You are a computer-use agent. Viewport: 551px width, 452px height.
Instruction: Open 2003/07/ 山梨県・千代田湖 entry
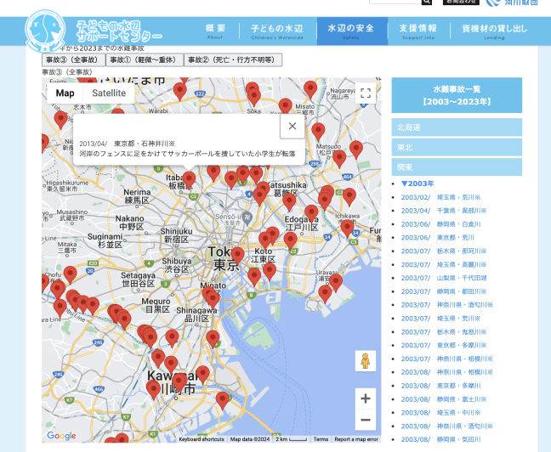pyautogui.click(x=444, y=278)
